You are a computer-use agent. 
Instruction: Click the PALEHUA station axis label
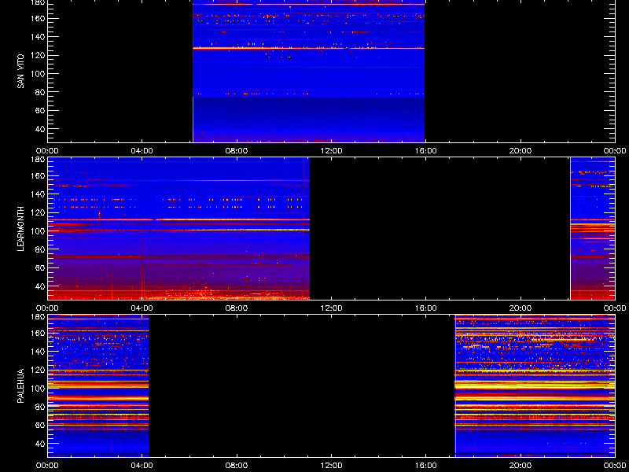pos(21,385)
